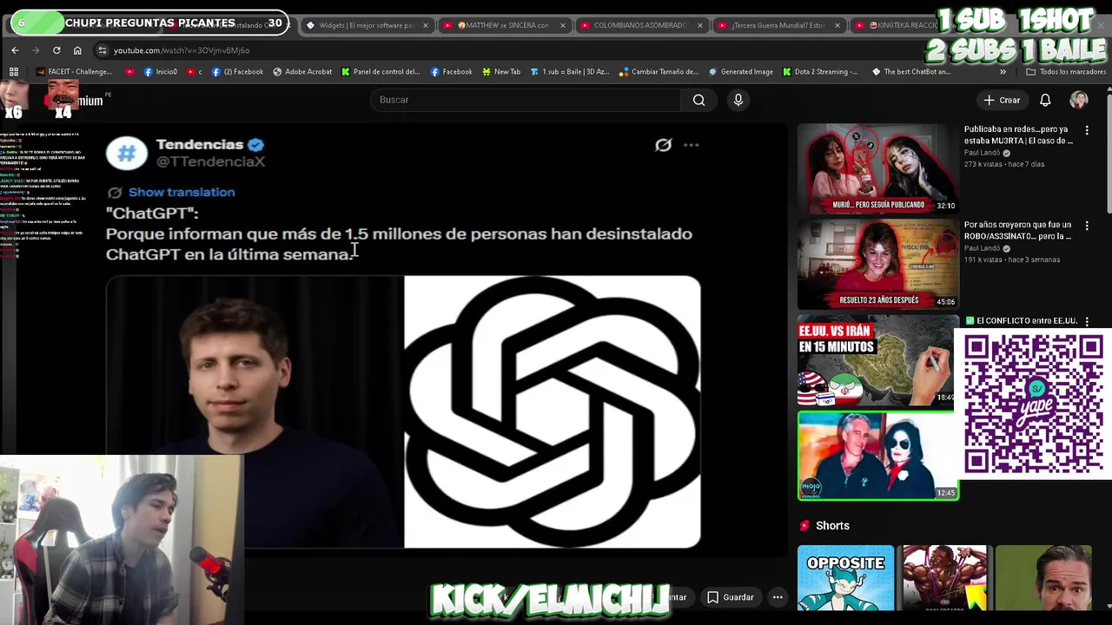This screenshot has width=1112, height=625.
Task: Close the Widgets tab
Action: 426,25
